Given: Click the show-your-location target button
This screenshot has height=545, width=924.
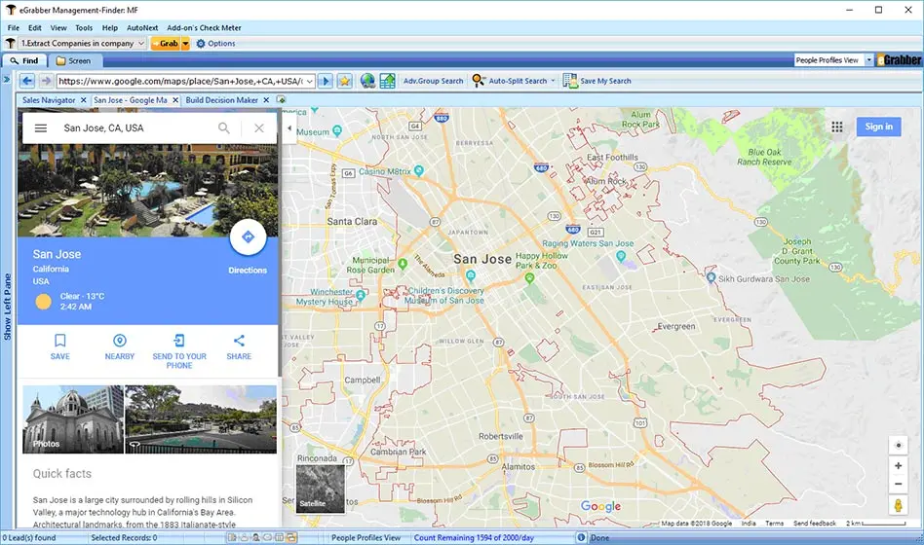Looking at the screenshot, I should point(898,446).
